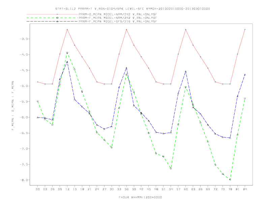Click the 33 forecast hour tick label
The height and width of the screenshot is (206, 267).
click(x=119, y=189)
